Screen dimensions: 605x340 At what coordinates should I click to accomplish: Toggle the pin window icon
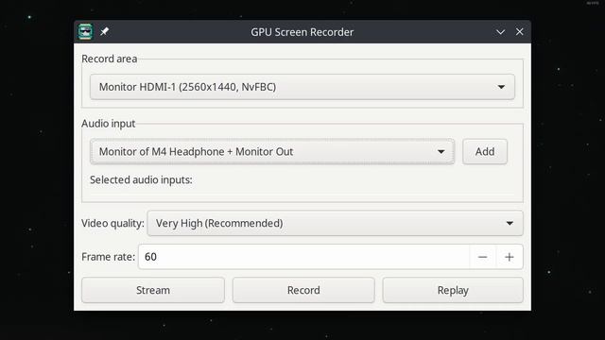tap(105, 31)
